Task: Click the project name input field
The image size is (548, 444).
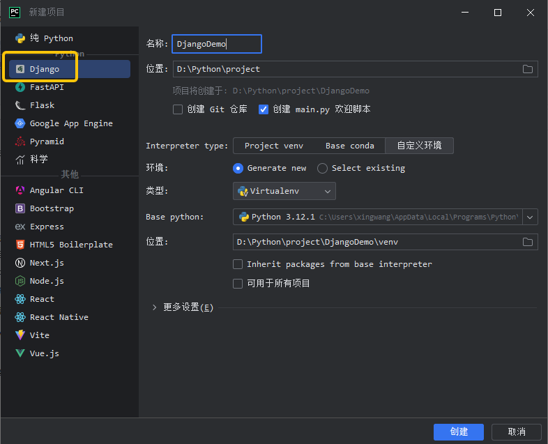Action: (x=217, y=44)
